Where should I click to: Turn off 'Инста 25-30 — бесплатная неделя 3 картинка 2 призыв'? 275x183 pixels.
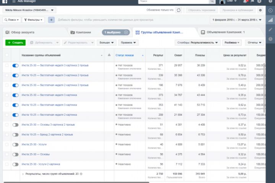(15, 66)
